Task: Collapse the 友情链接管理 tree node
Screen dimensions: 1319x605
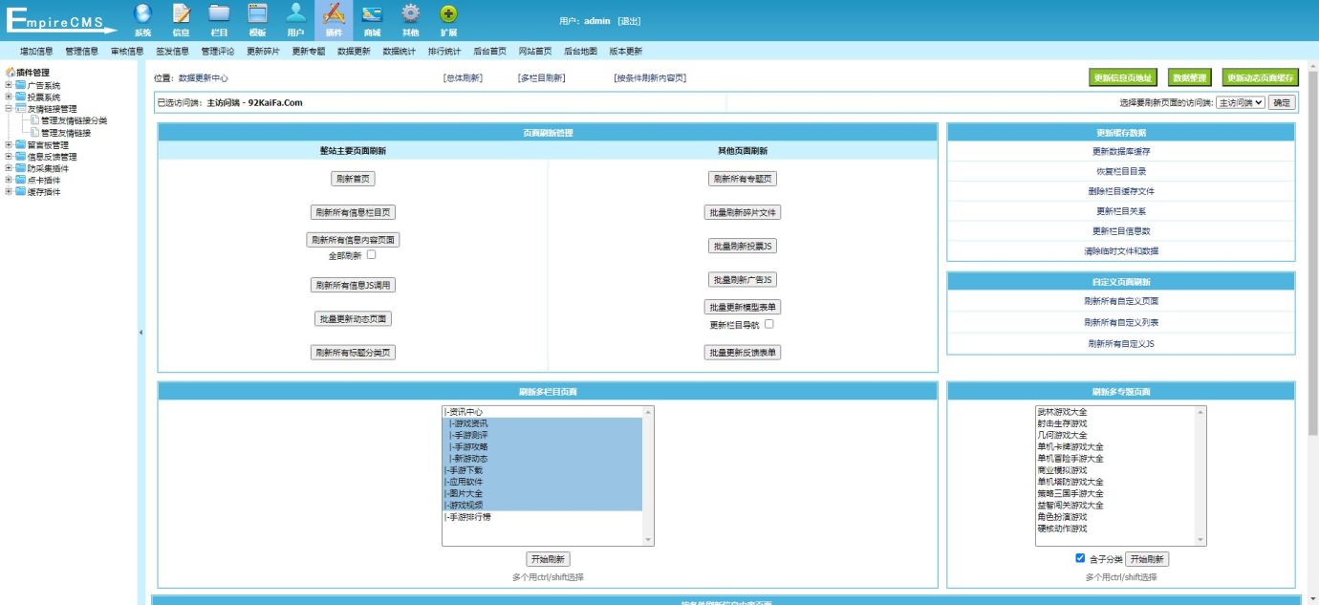Action: pos(9,109)
